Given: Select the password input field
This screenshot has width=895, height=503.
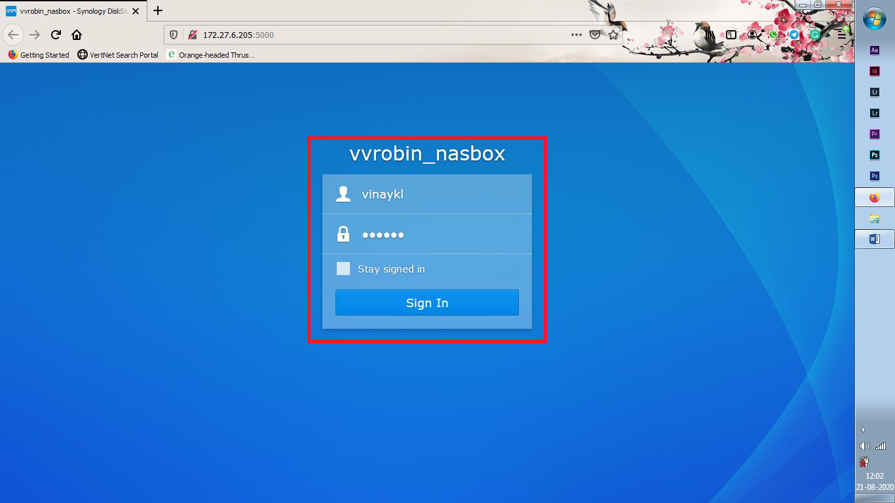Looking at the screenshot, I should pyautogui.click(x=427, y=234).
